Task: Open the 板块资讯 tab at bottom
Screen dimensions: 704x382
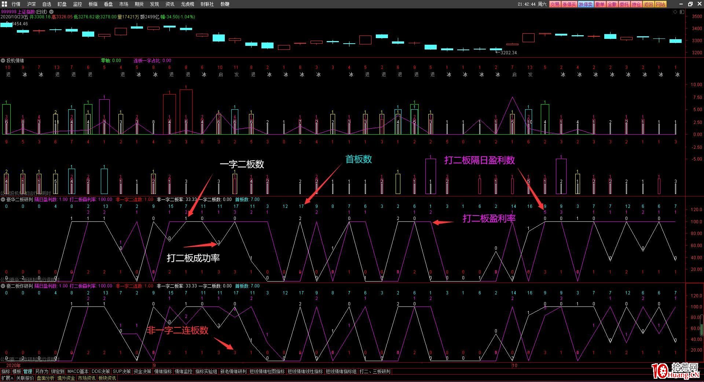Action: click(x=107, y=378)
